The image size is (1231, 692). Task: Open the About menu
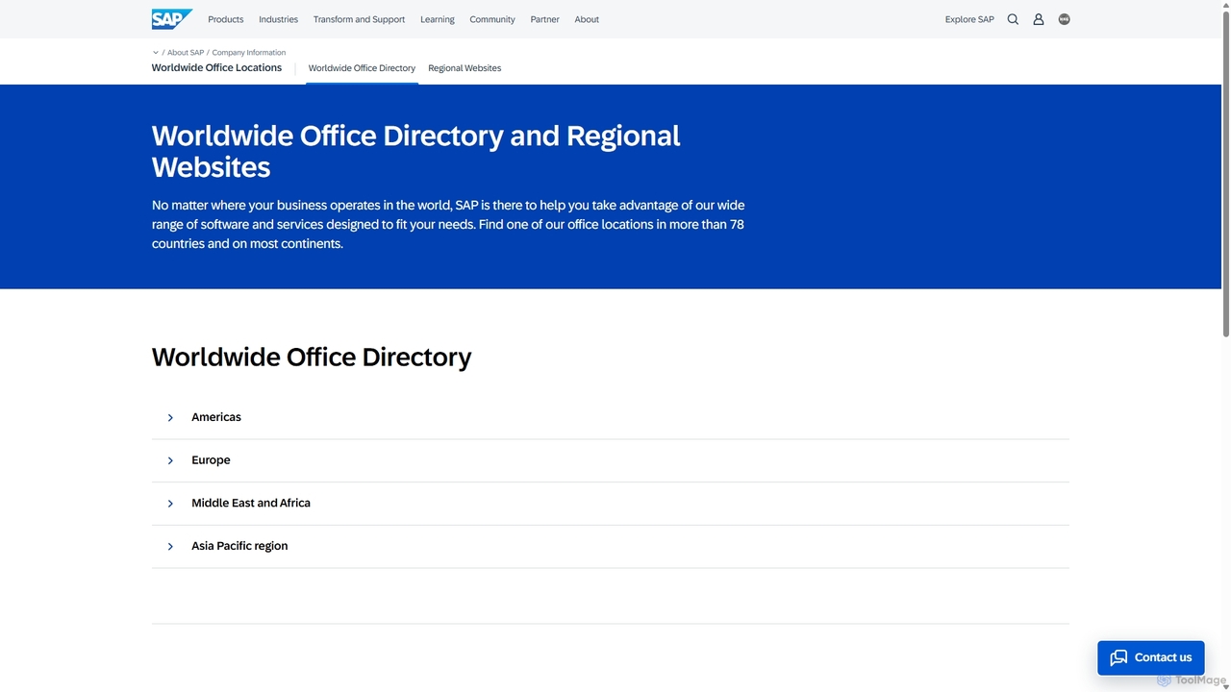[x=587, y=19]
